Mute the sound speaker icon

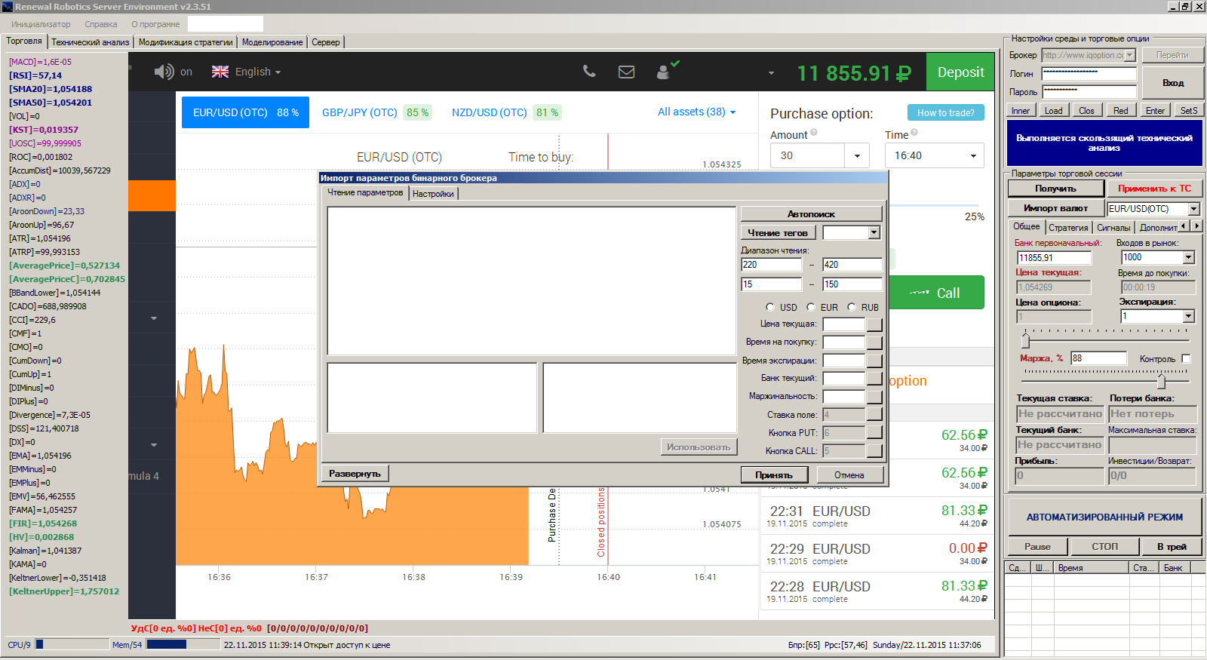click(x=164, y=72)
